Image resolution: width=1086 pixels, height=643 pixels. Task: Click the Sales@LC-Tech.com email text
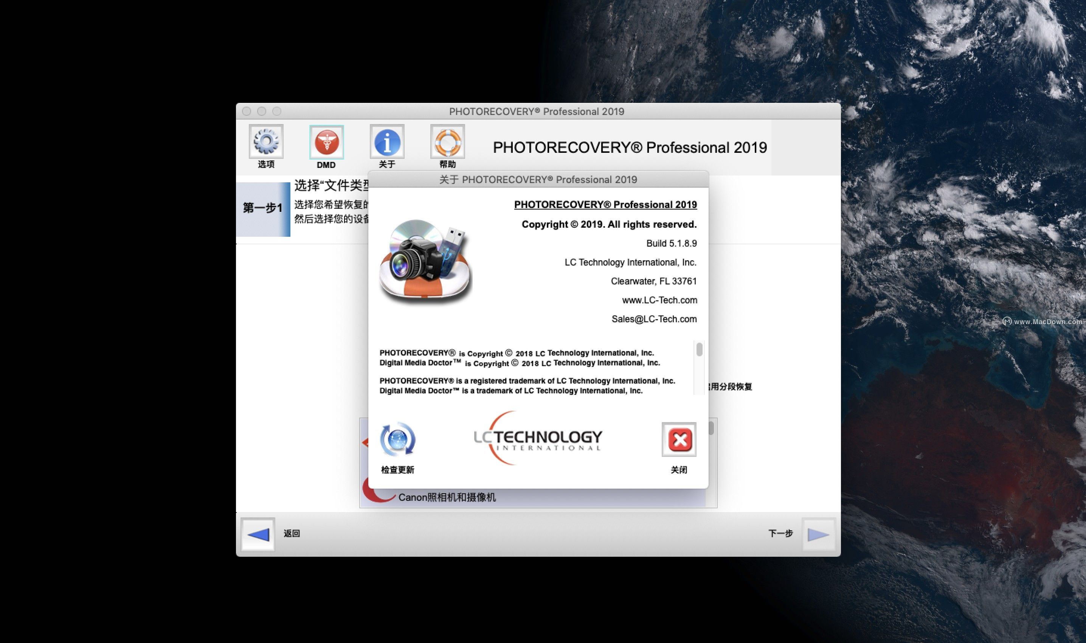pos(654,319)
